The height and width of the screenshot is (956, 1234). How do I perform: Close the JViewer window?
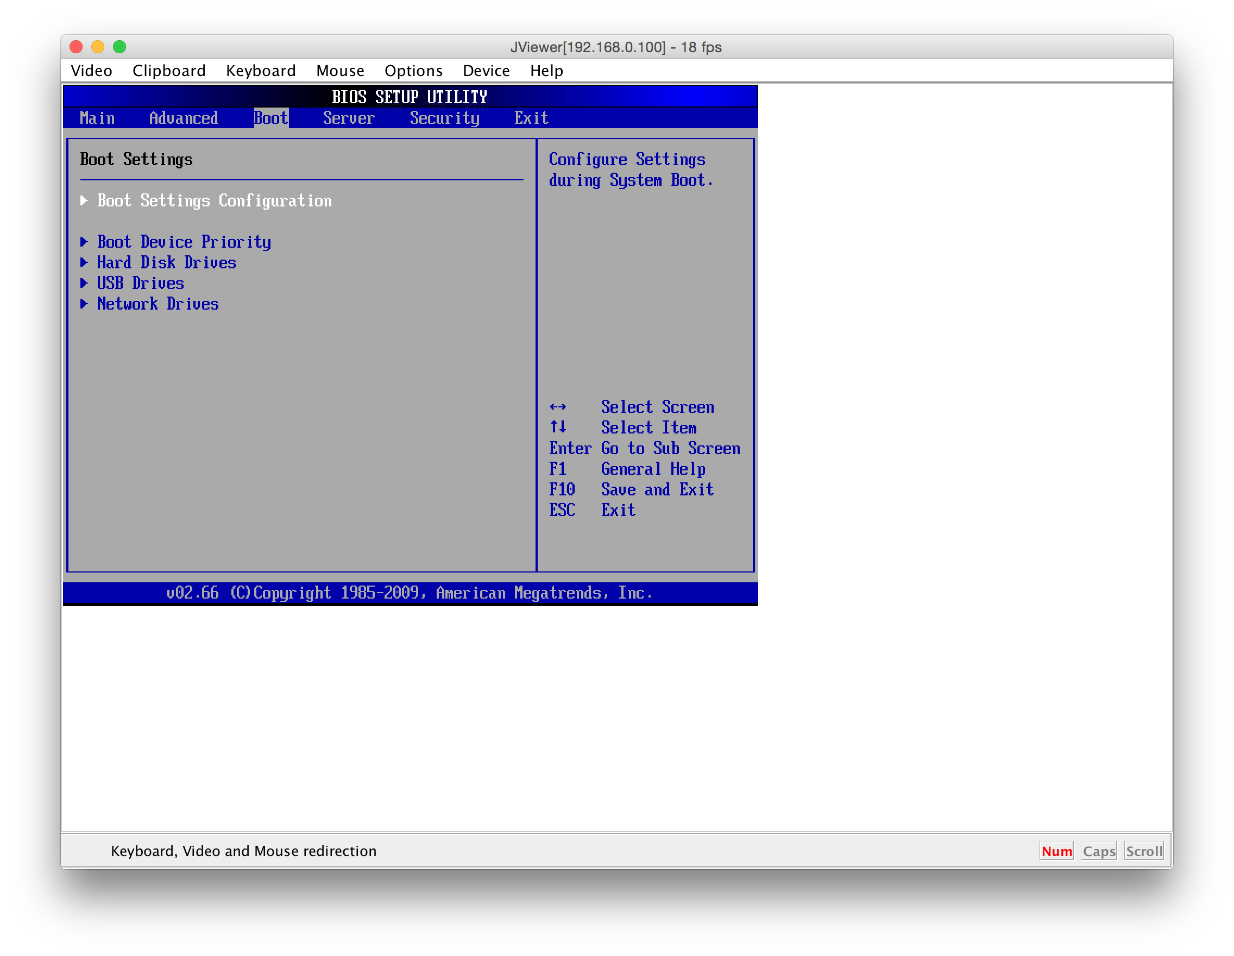[76, 47]
